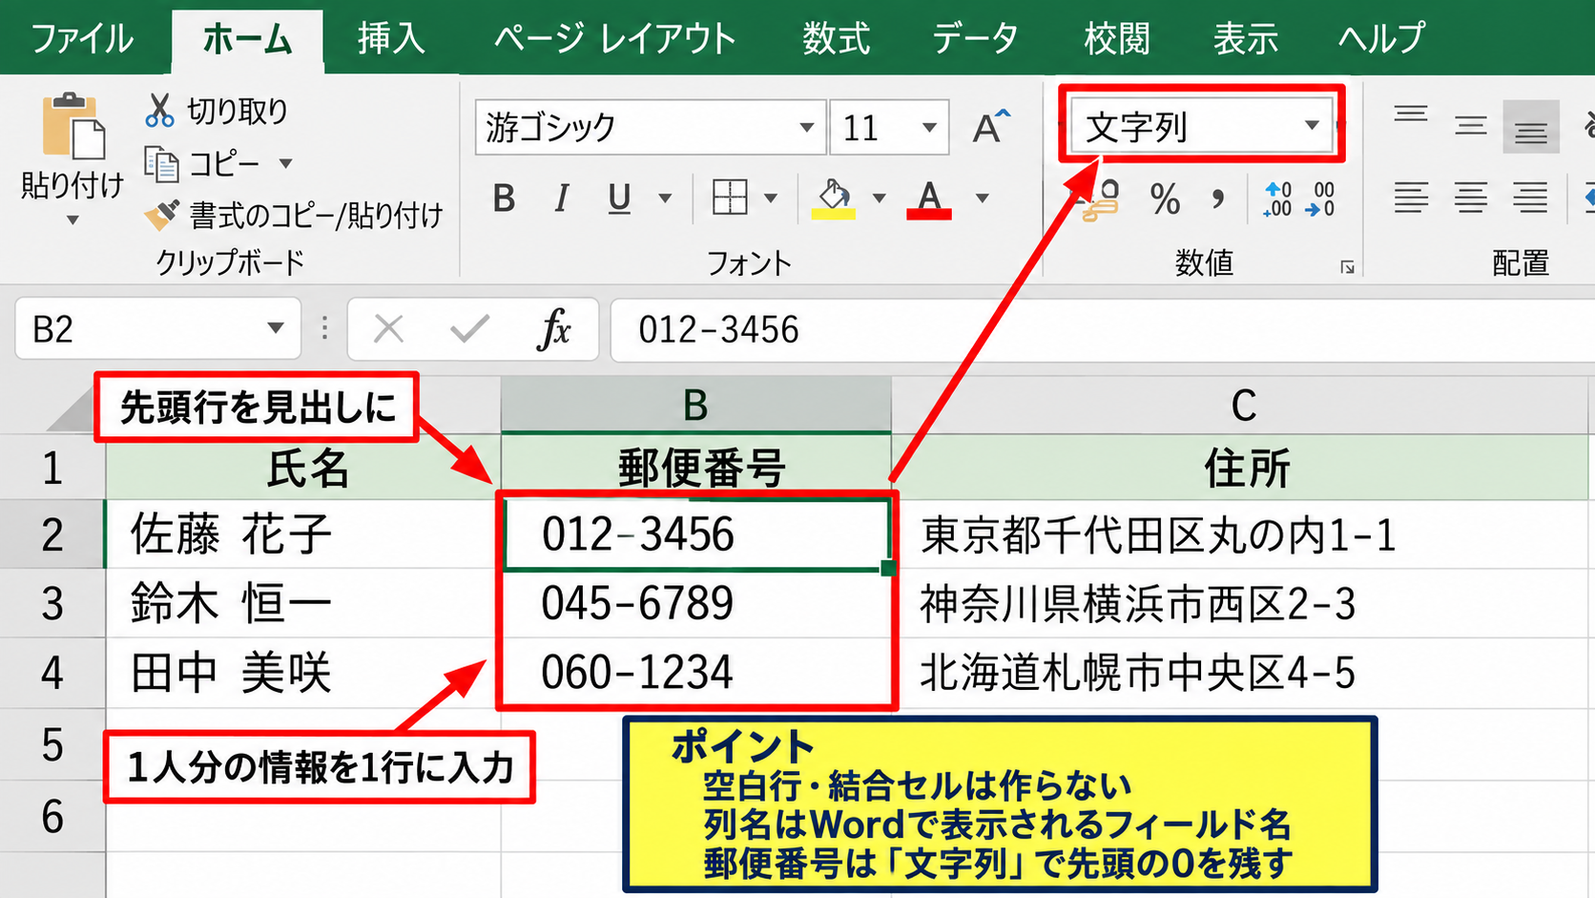Switch to the 数式 tab
This screenshot has width=1595, height=898.
[x=836, y=39]
